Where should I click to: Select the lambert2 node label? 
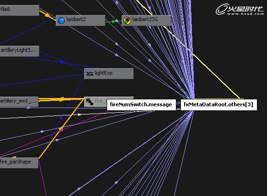point(76,19)
